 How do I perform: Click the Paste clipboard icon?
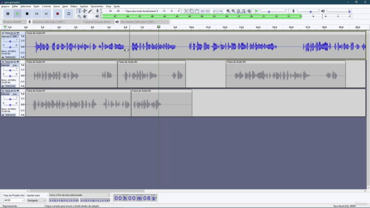(x=197, y=11)
